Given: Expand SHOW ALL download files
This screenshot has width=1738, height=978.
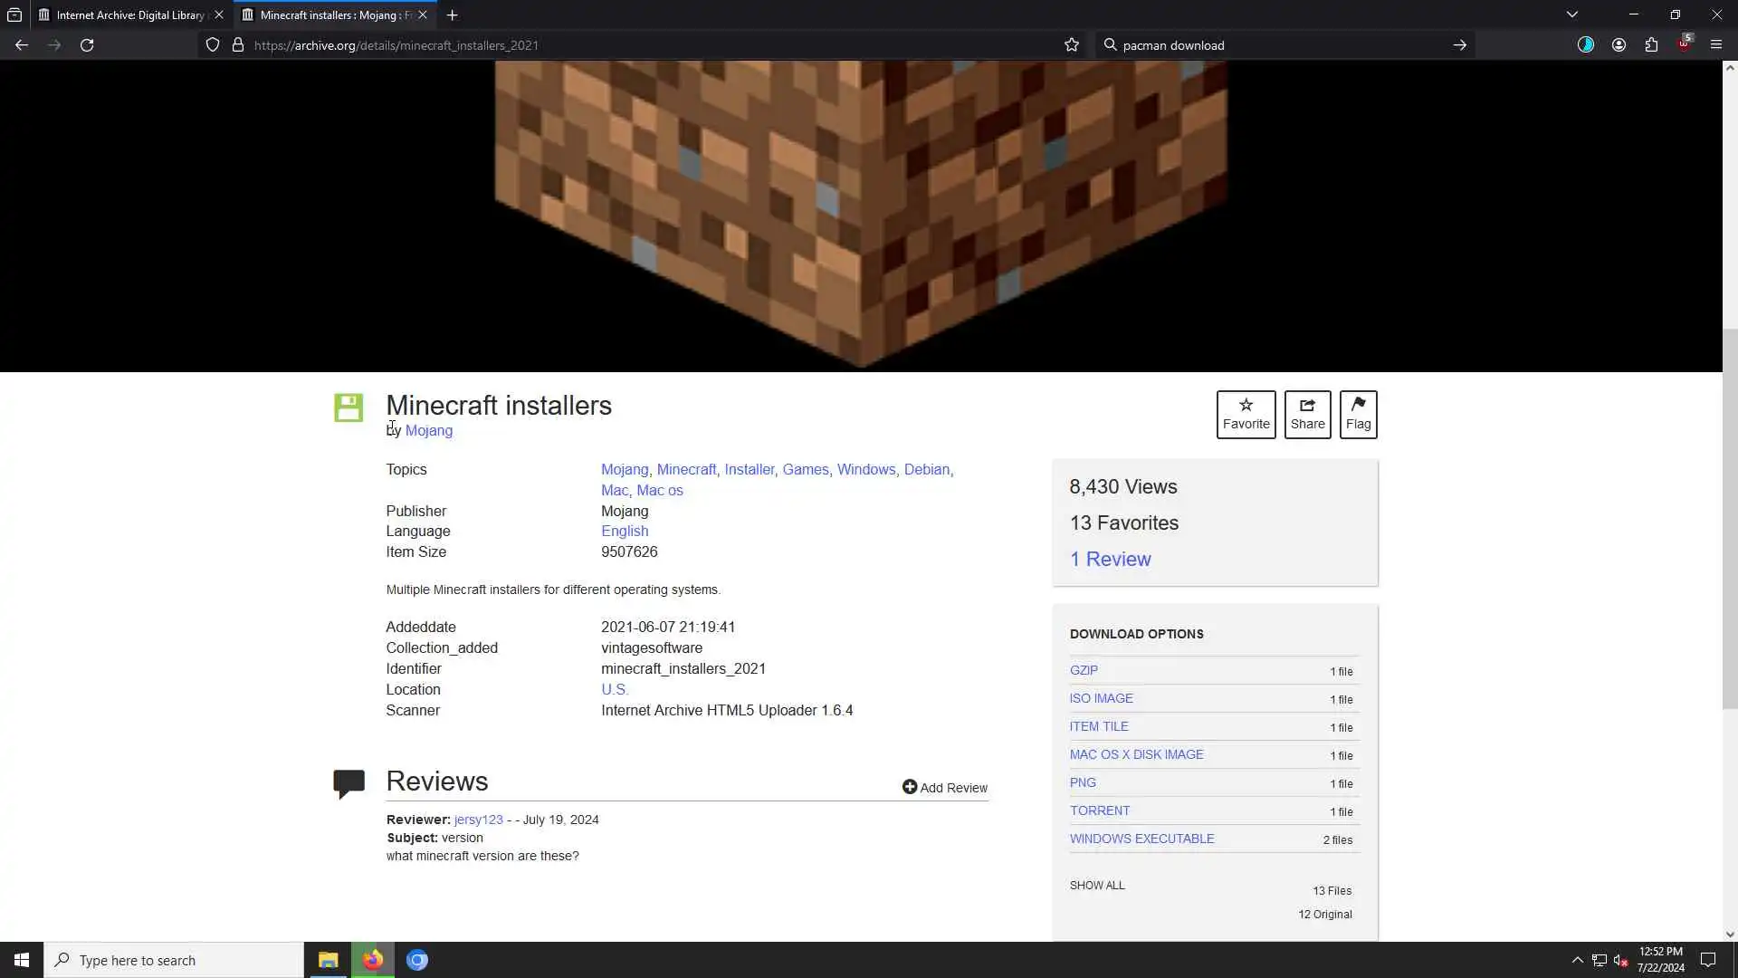Looking at the screenshot, I should pyautogui.click(x=1097, y=885).
